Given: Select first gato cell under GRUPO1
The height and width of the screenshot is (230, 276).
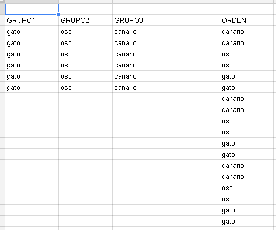Looking at the screenshot, I should point(32,31).
